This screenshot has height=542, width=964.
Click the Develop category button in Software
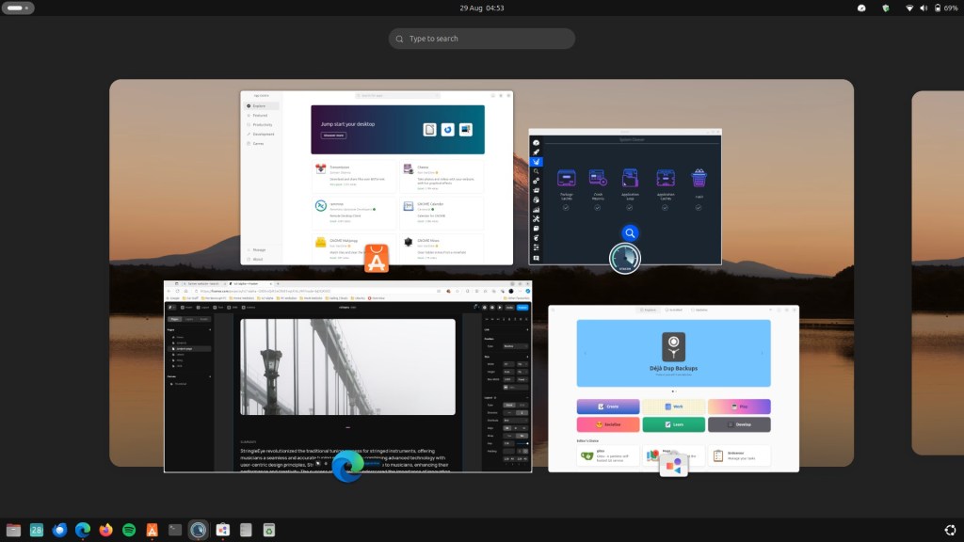(739, 424)
